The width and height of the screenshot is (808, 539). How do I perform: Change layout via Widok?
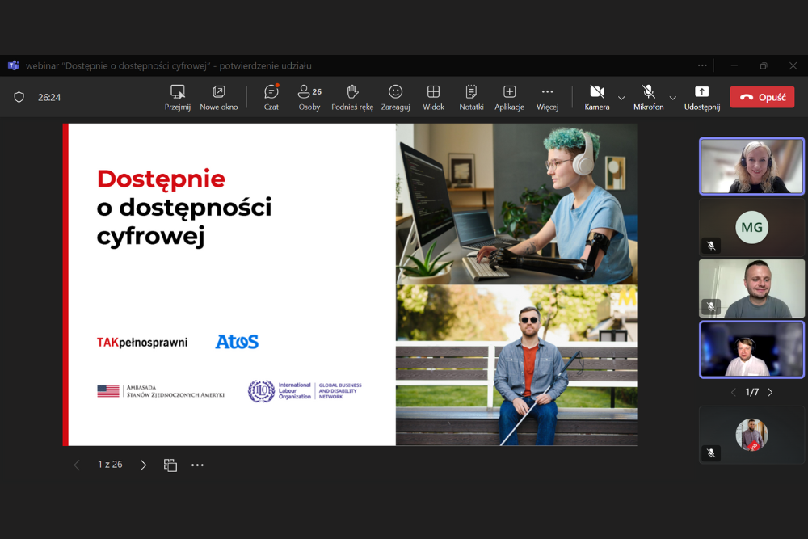click(x=433, y=98)
